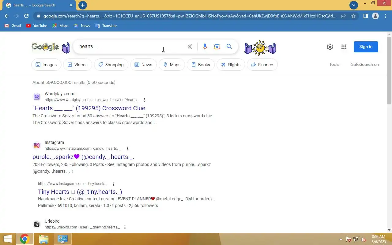Open Translate bookmark
392x245 pixels.
point(106,26)
